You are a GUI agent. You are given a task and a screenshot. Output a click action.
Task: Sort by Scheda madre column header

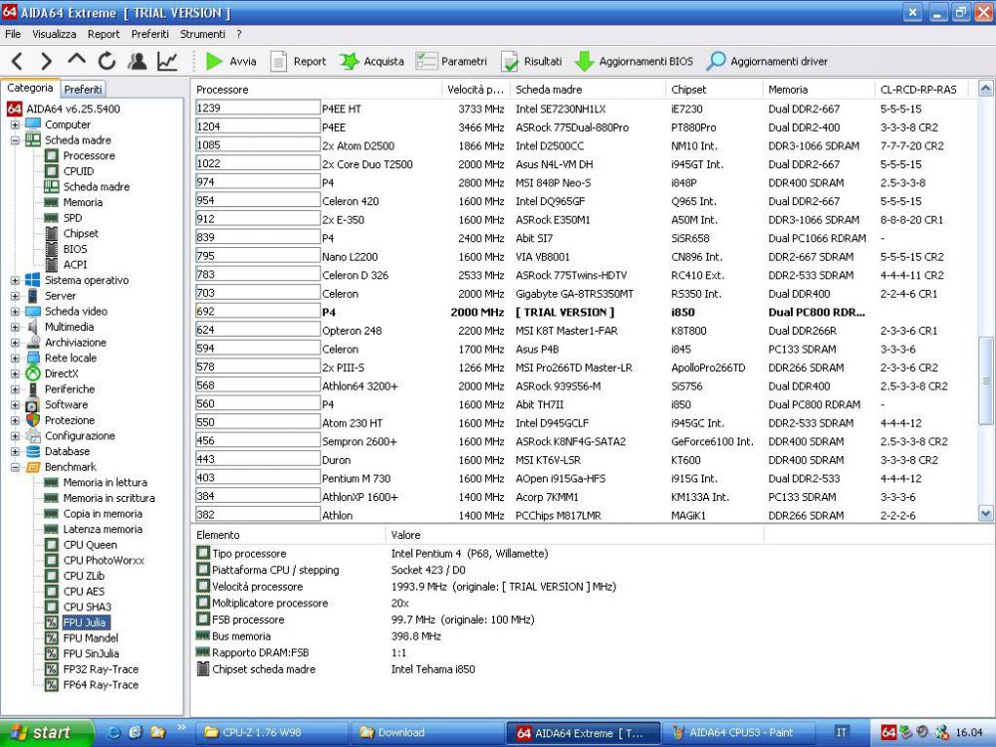point(548,90)
